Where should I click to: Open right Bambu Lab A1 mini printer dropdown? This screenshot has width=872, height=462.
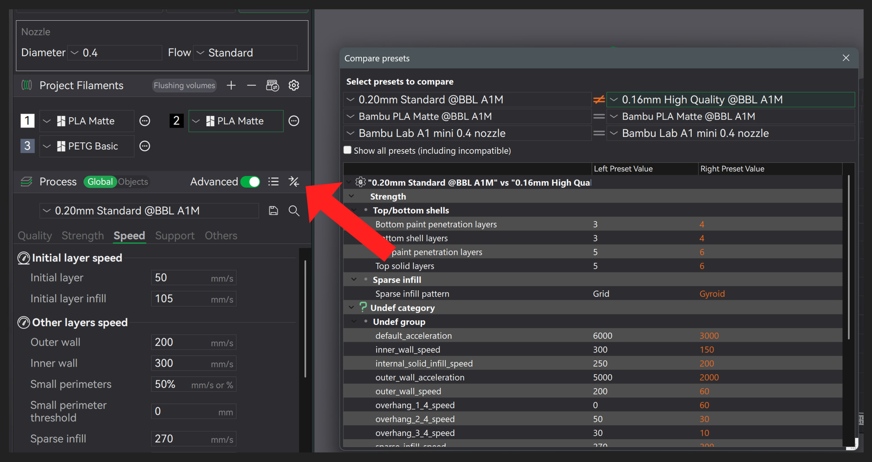click(731, 133)
